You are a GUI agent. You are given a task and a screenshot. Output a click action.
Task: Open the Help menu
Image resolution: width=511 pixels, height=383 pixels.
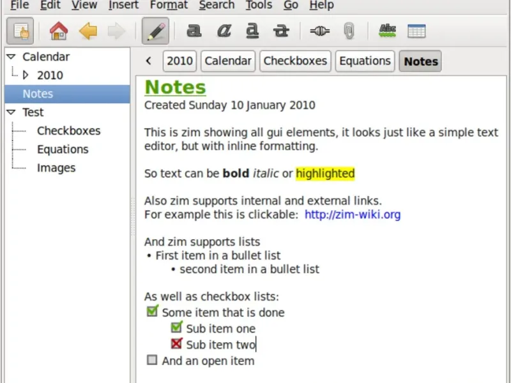[321, 5]
